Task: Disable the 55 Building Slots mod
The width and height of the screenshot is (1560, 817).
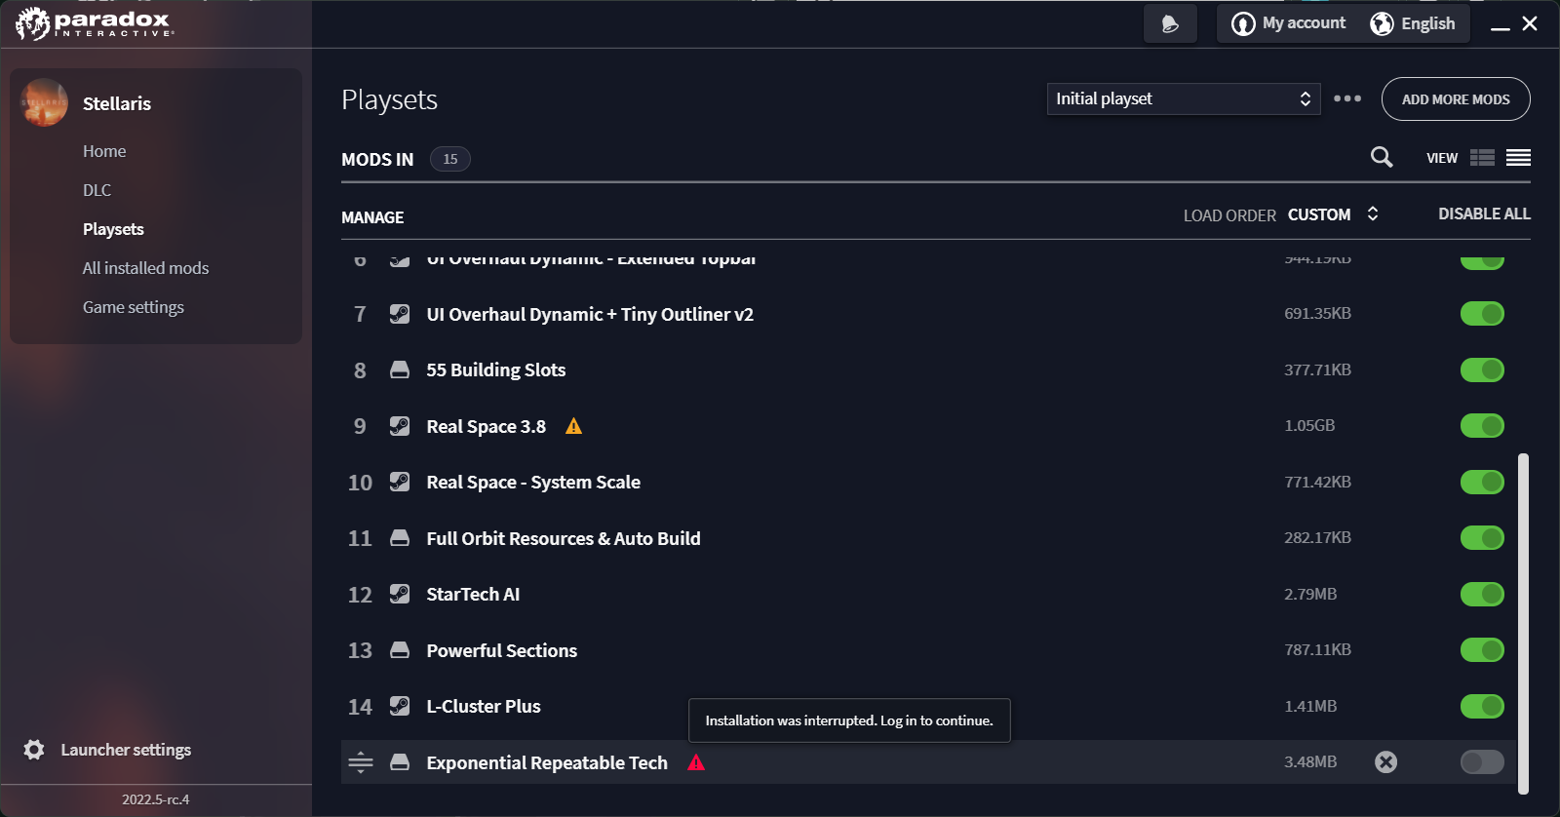Action: pos(1482,370)
